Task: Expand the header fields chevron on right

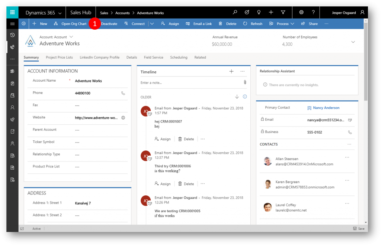Action: click(353, 42)
